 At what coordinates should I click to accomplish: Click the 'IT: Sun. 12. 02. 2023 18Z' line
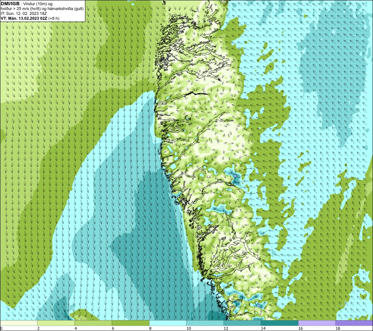24,13
